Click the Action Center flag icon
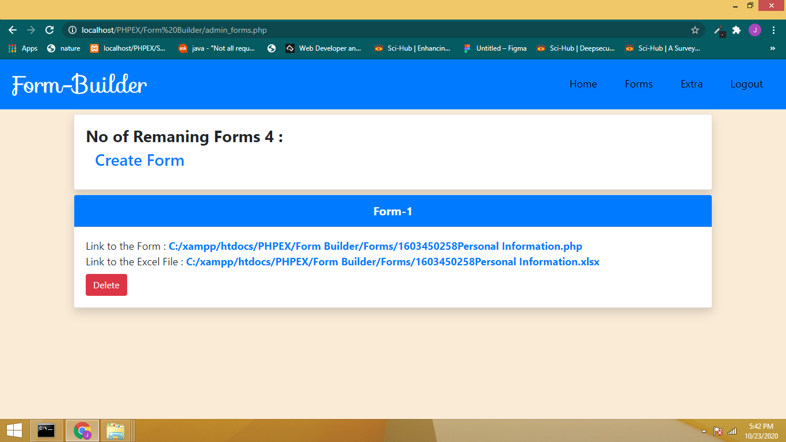786x442 pixels. [x=718, y=431]
